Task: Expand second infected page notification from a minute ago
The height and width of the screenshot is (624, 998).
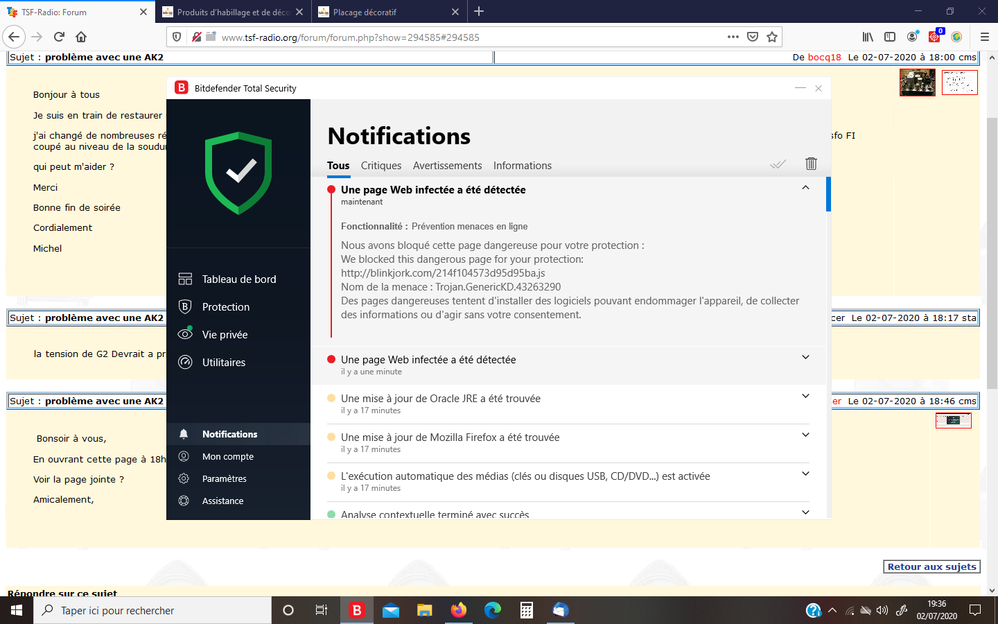Action: tap(805, 357)
